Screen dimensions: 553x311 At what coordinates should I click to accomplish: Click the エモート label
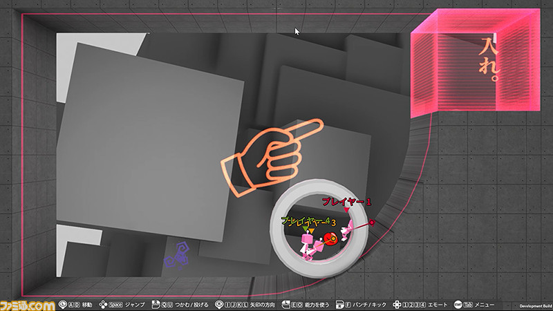tap(438, 305)
